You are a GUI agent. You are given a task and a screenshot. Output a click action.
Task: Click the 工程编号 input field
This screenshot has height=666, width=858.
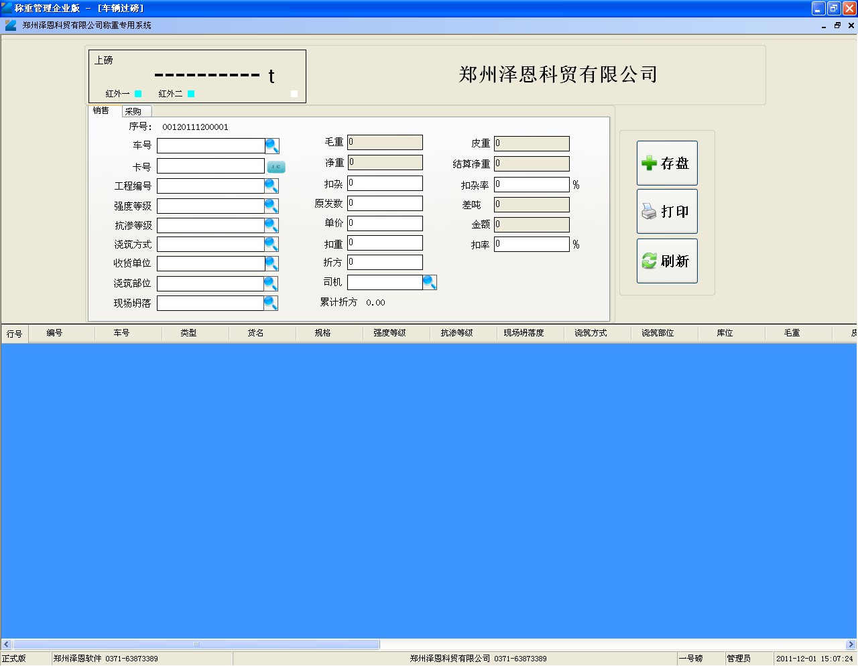210,186
